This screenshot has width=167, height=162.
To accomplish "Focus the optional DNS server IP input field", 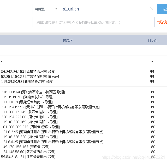I will coord(93,22).
